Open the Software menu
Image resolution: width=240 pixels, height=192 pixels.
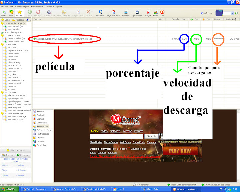[49, 7]
